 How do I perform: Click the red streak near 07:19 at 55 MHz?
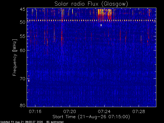click(62, 37)
